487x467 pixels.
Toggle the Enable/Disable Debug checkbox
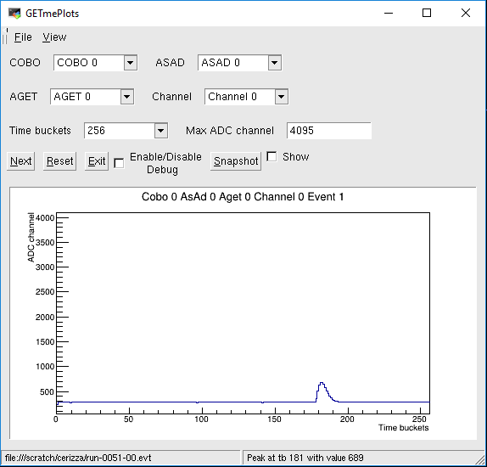click(119, 163)
